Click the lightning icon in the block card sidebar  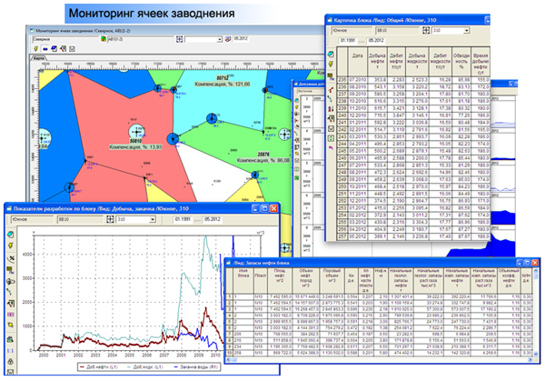tap(331, 64)
